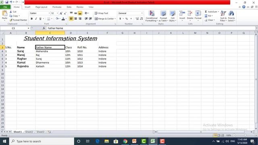Screen dimensions: 258x145
Task: Apply Accounting dollar number format
Action: 120,19
